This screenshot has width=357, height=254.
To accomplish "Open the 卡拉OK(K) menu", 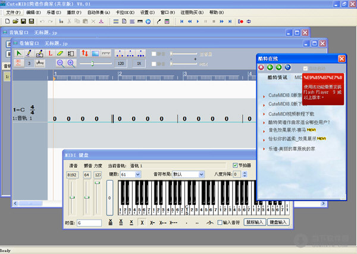I will pyautogui.click(x=125, y=12).
